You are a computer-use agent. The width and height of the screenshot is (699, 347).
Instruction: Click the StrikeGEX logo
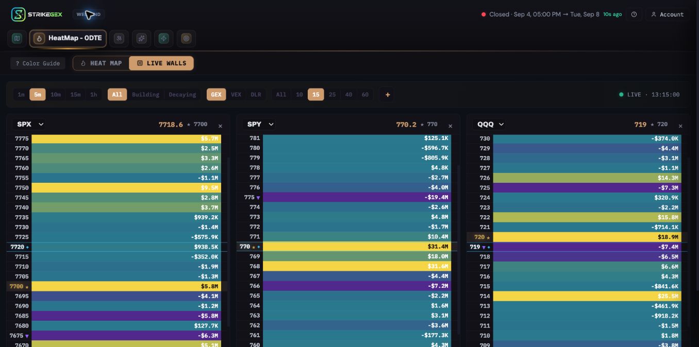[37, 14]
